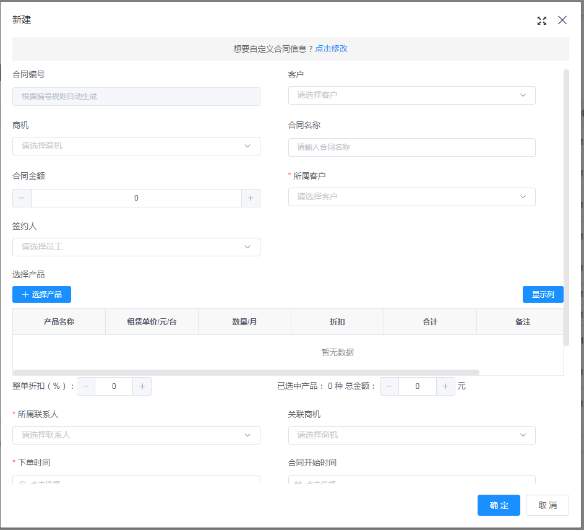
Task: Close the 新建 dialog with X icon
Action: [x=562, y=20]
